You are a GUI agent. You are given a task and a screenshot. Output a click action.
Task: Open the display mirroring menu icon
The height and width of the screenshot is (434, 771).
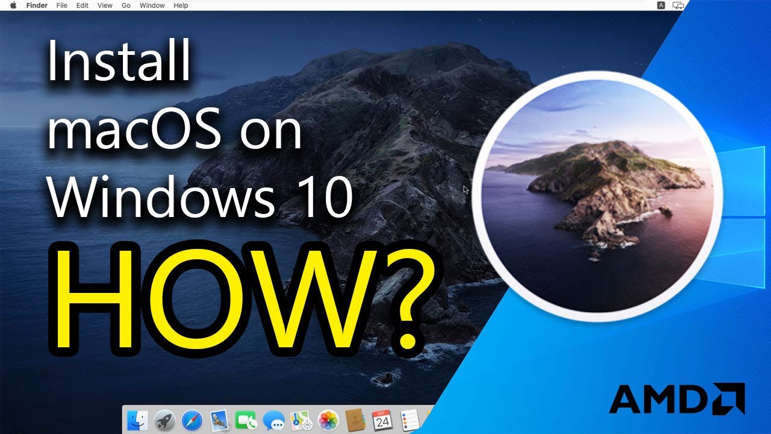(x=678, y=5)
